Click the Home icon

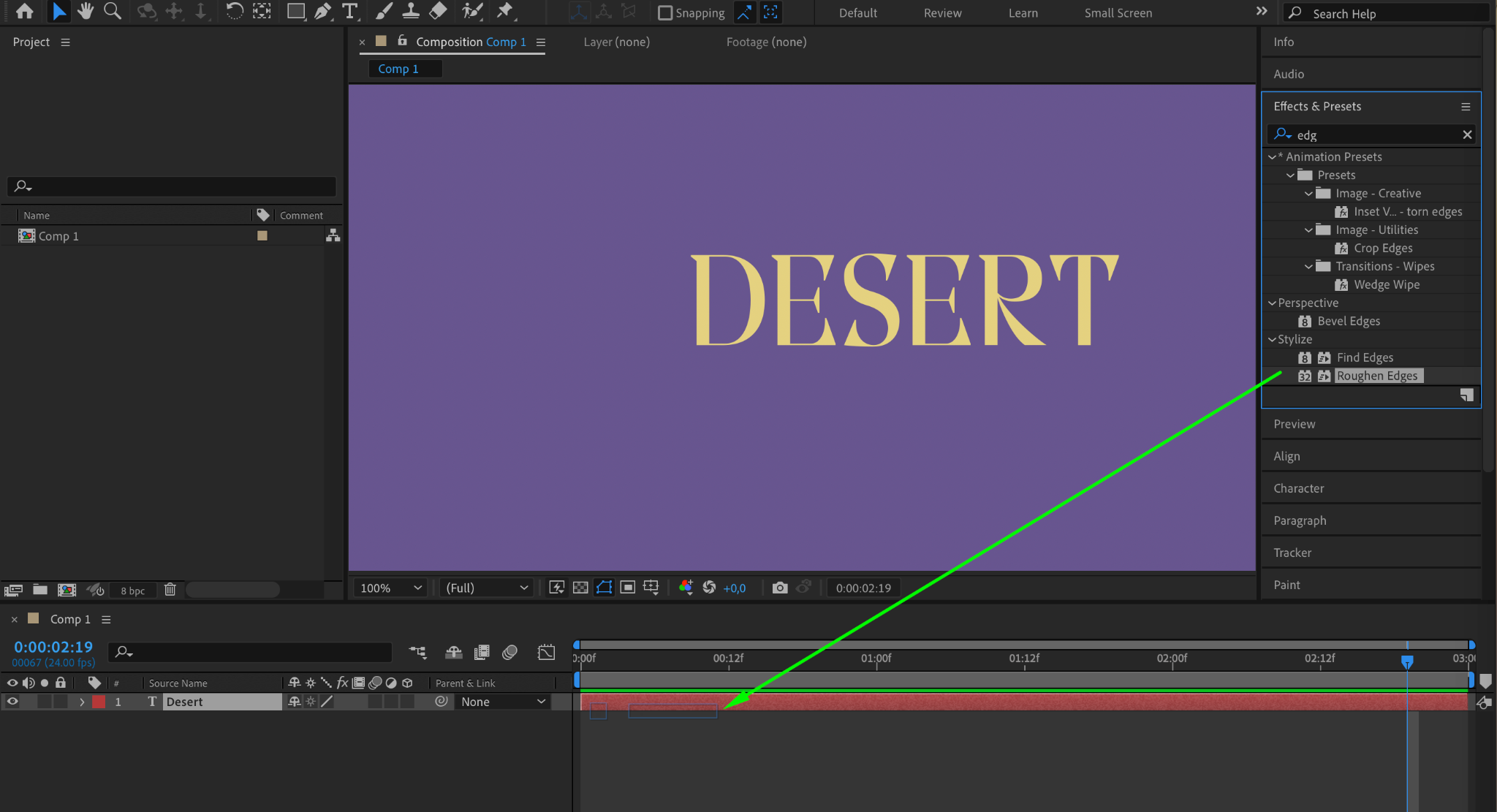click(x=24, y=11)
